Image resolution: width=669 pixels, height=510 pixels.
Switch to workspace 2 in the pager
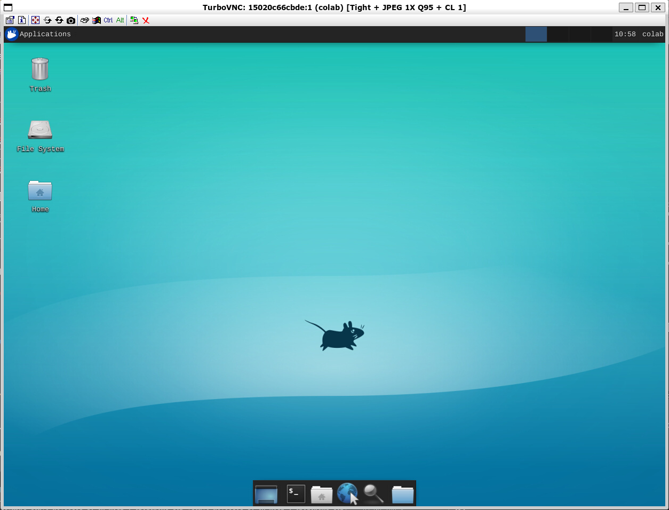point(558,34)
